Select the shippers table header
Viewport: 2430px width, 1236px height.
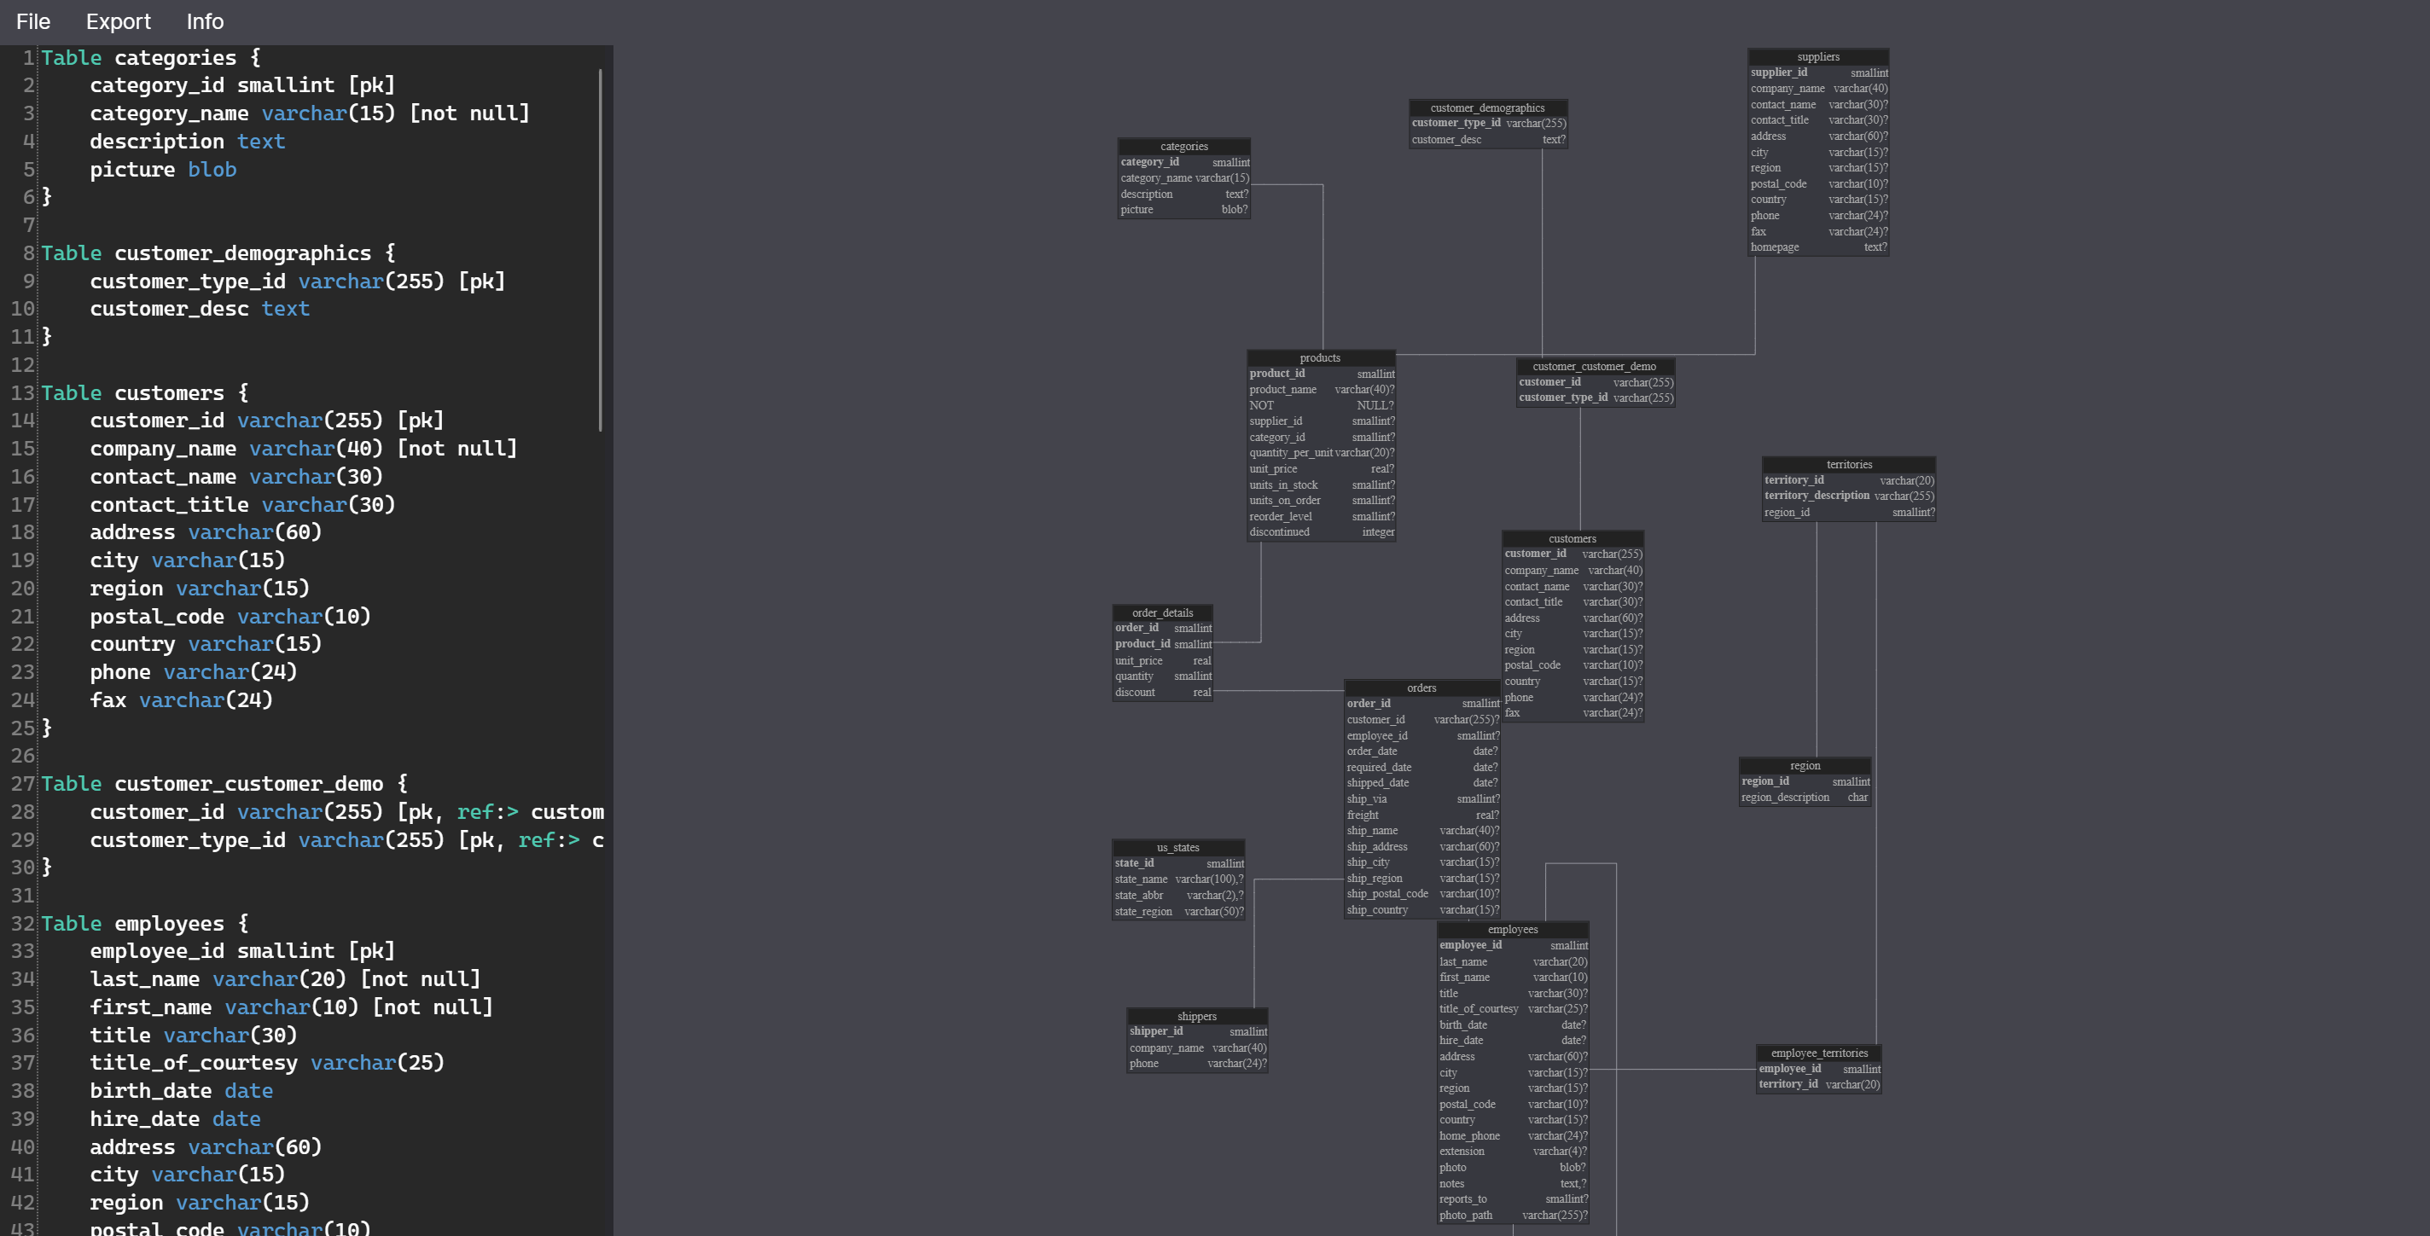[1196, 1015]
